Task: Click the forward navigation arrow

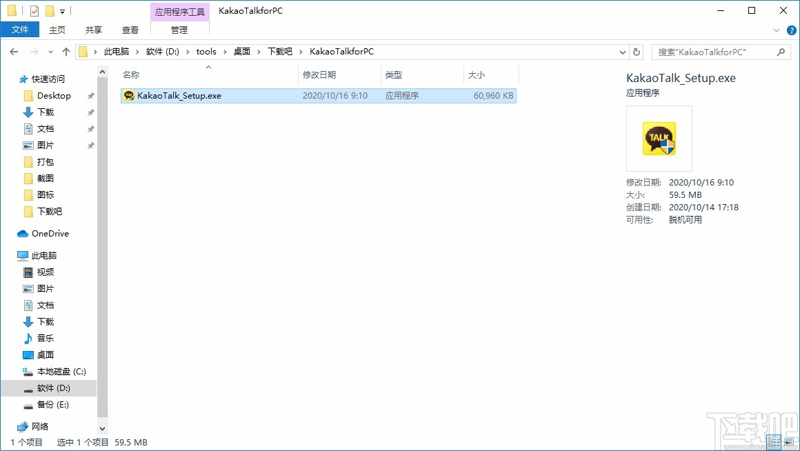Action: tap(34, 52)
